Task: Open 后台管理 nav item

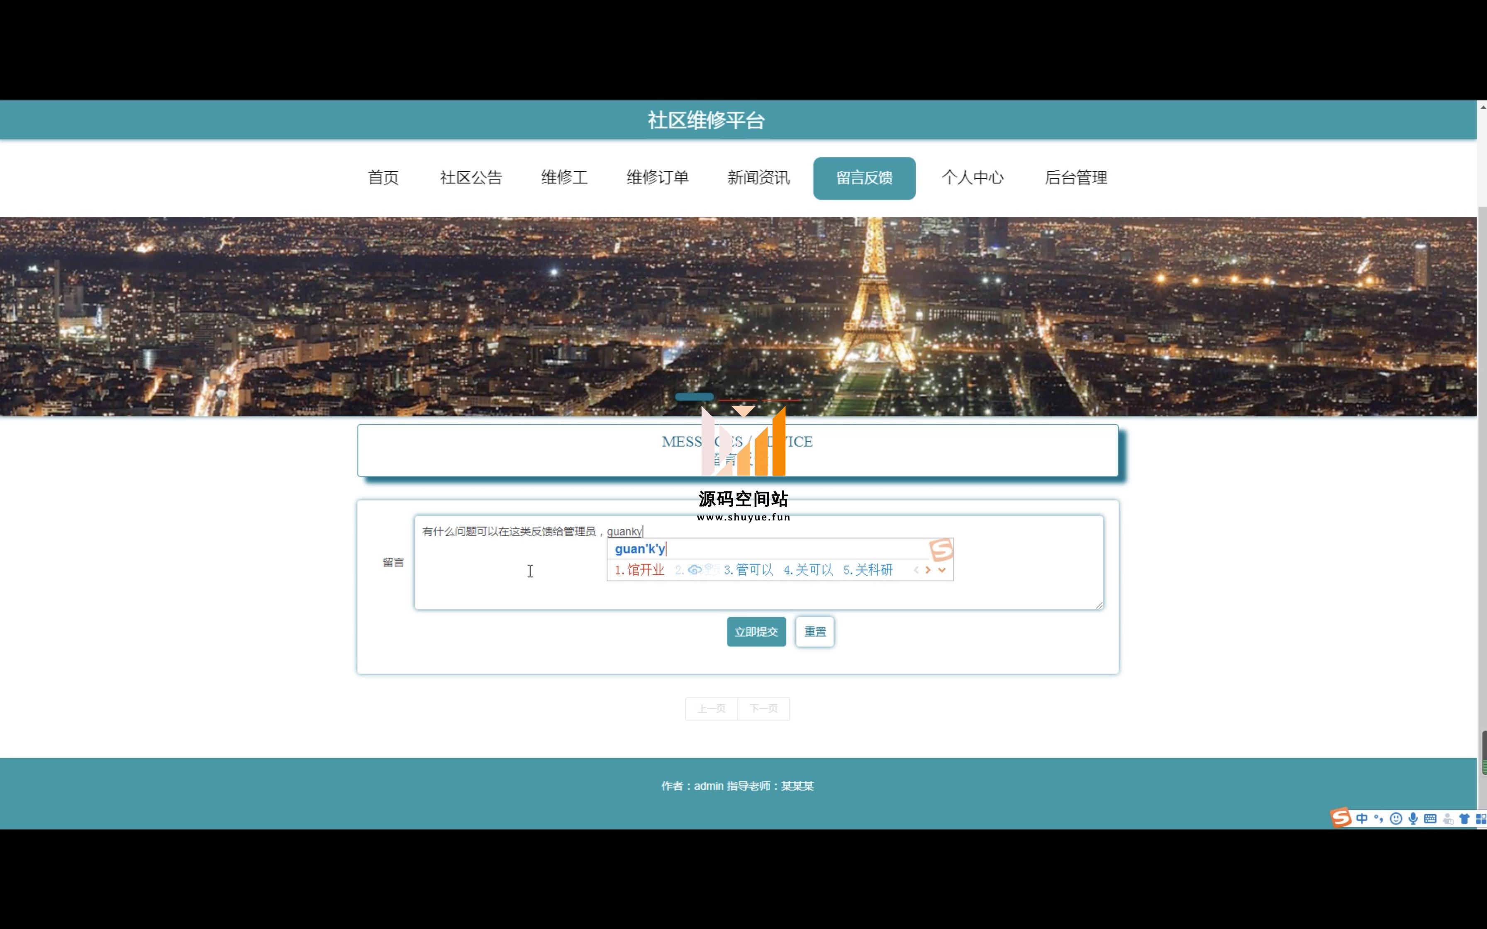Action: [x=1076, y=178]
